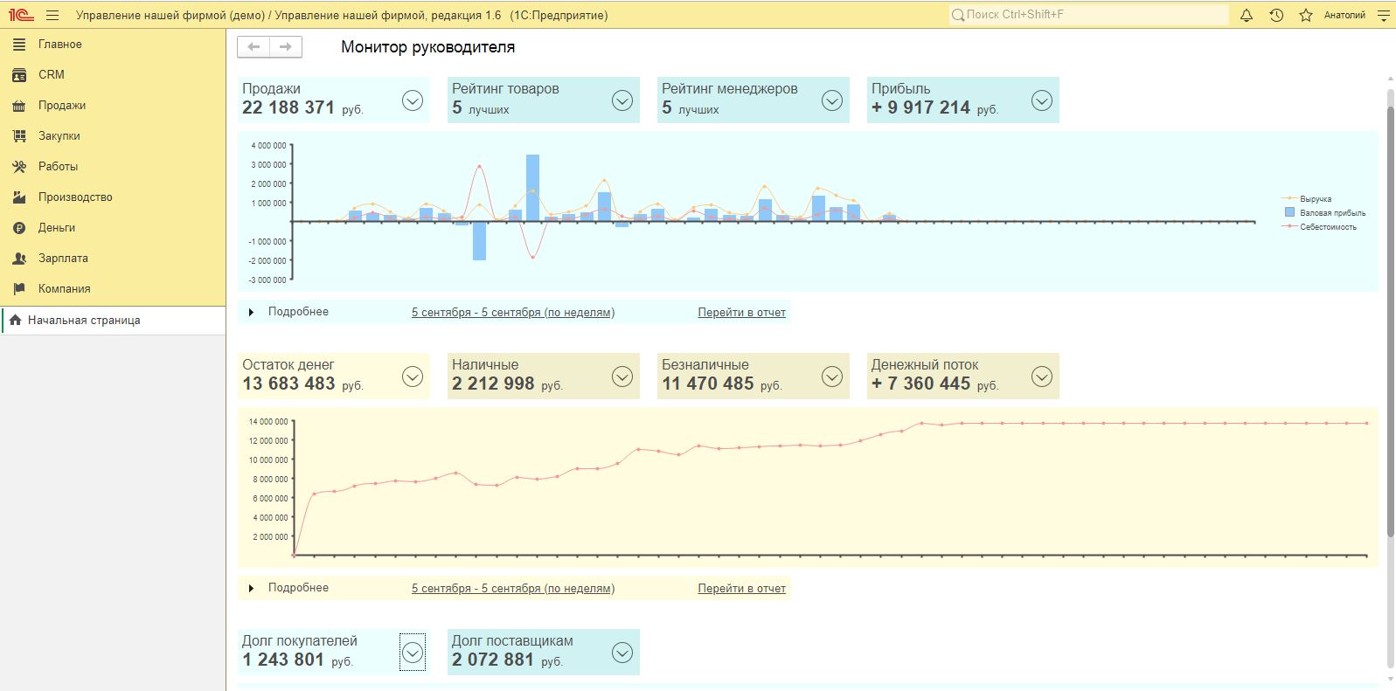Viewport: 1396px width, 691px height.
Task: Open the Долг поставщикам dropdown
Action: (622, 653)
